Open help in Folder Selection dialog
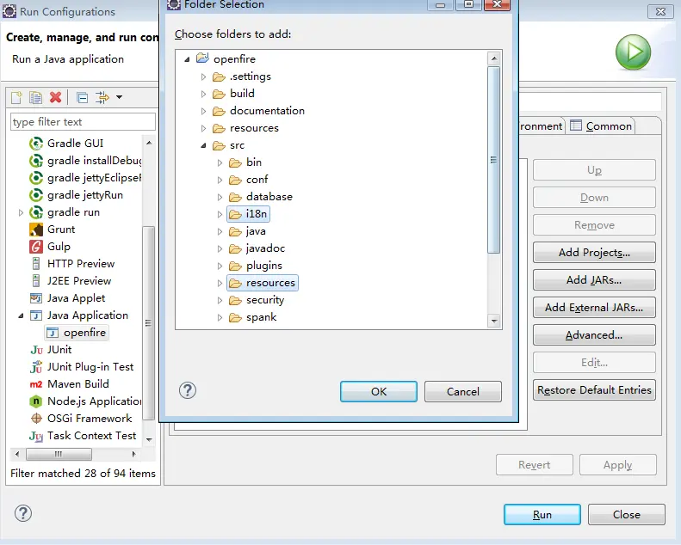The image size is (681, 545). click(188, 390)
